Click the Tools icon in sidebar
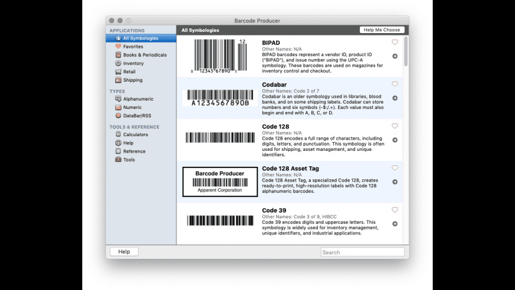This screenshot has width=515, height=290. click(x=118, y=159)
